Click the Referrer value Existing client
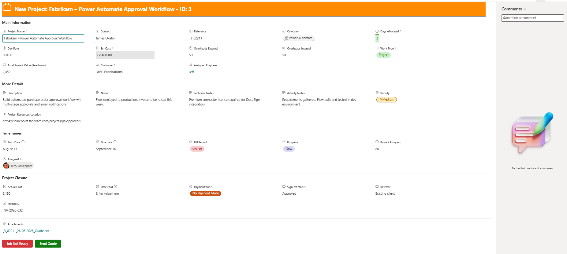This screenshot has height=254, width=567. [385, 193]
